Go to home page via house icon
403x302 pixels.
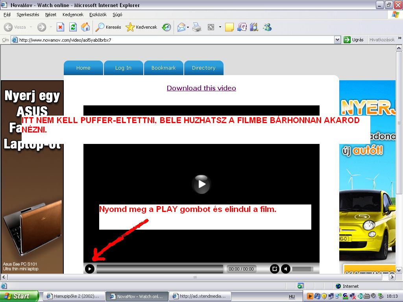click(x=85, y=27)
